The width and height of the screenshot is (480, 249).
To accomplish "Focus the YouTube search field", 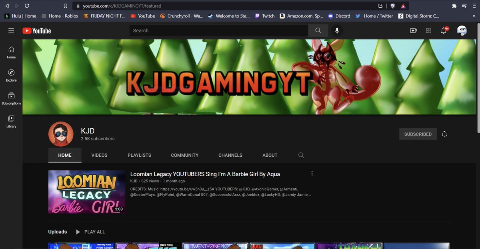I will (x=218, y=31).
